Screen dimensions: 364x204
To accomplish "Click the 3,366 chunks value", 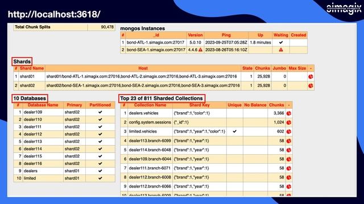I will [279, 113].
